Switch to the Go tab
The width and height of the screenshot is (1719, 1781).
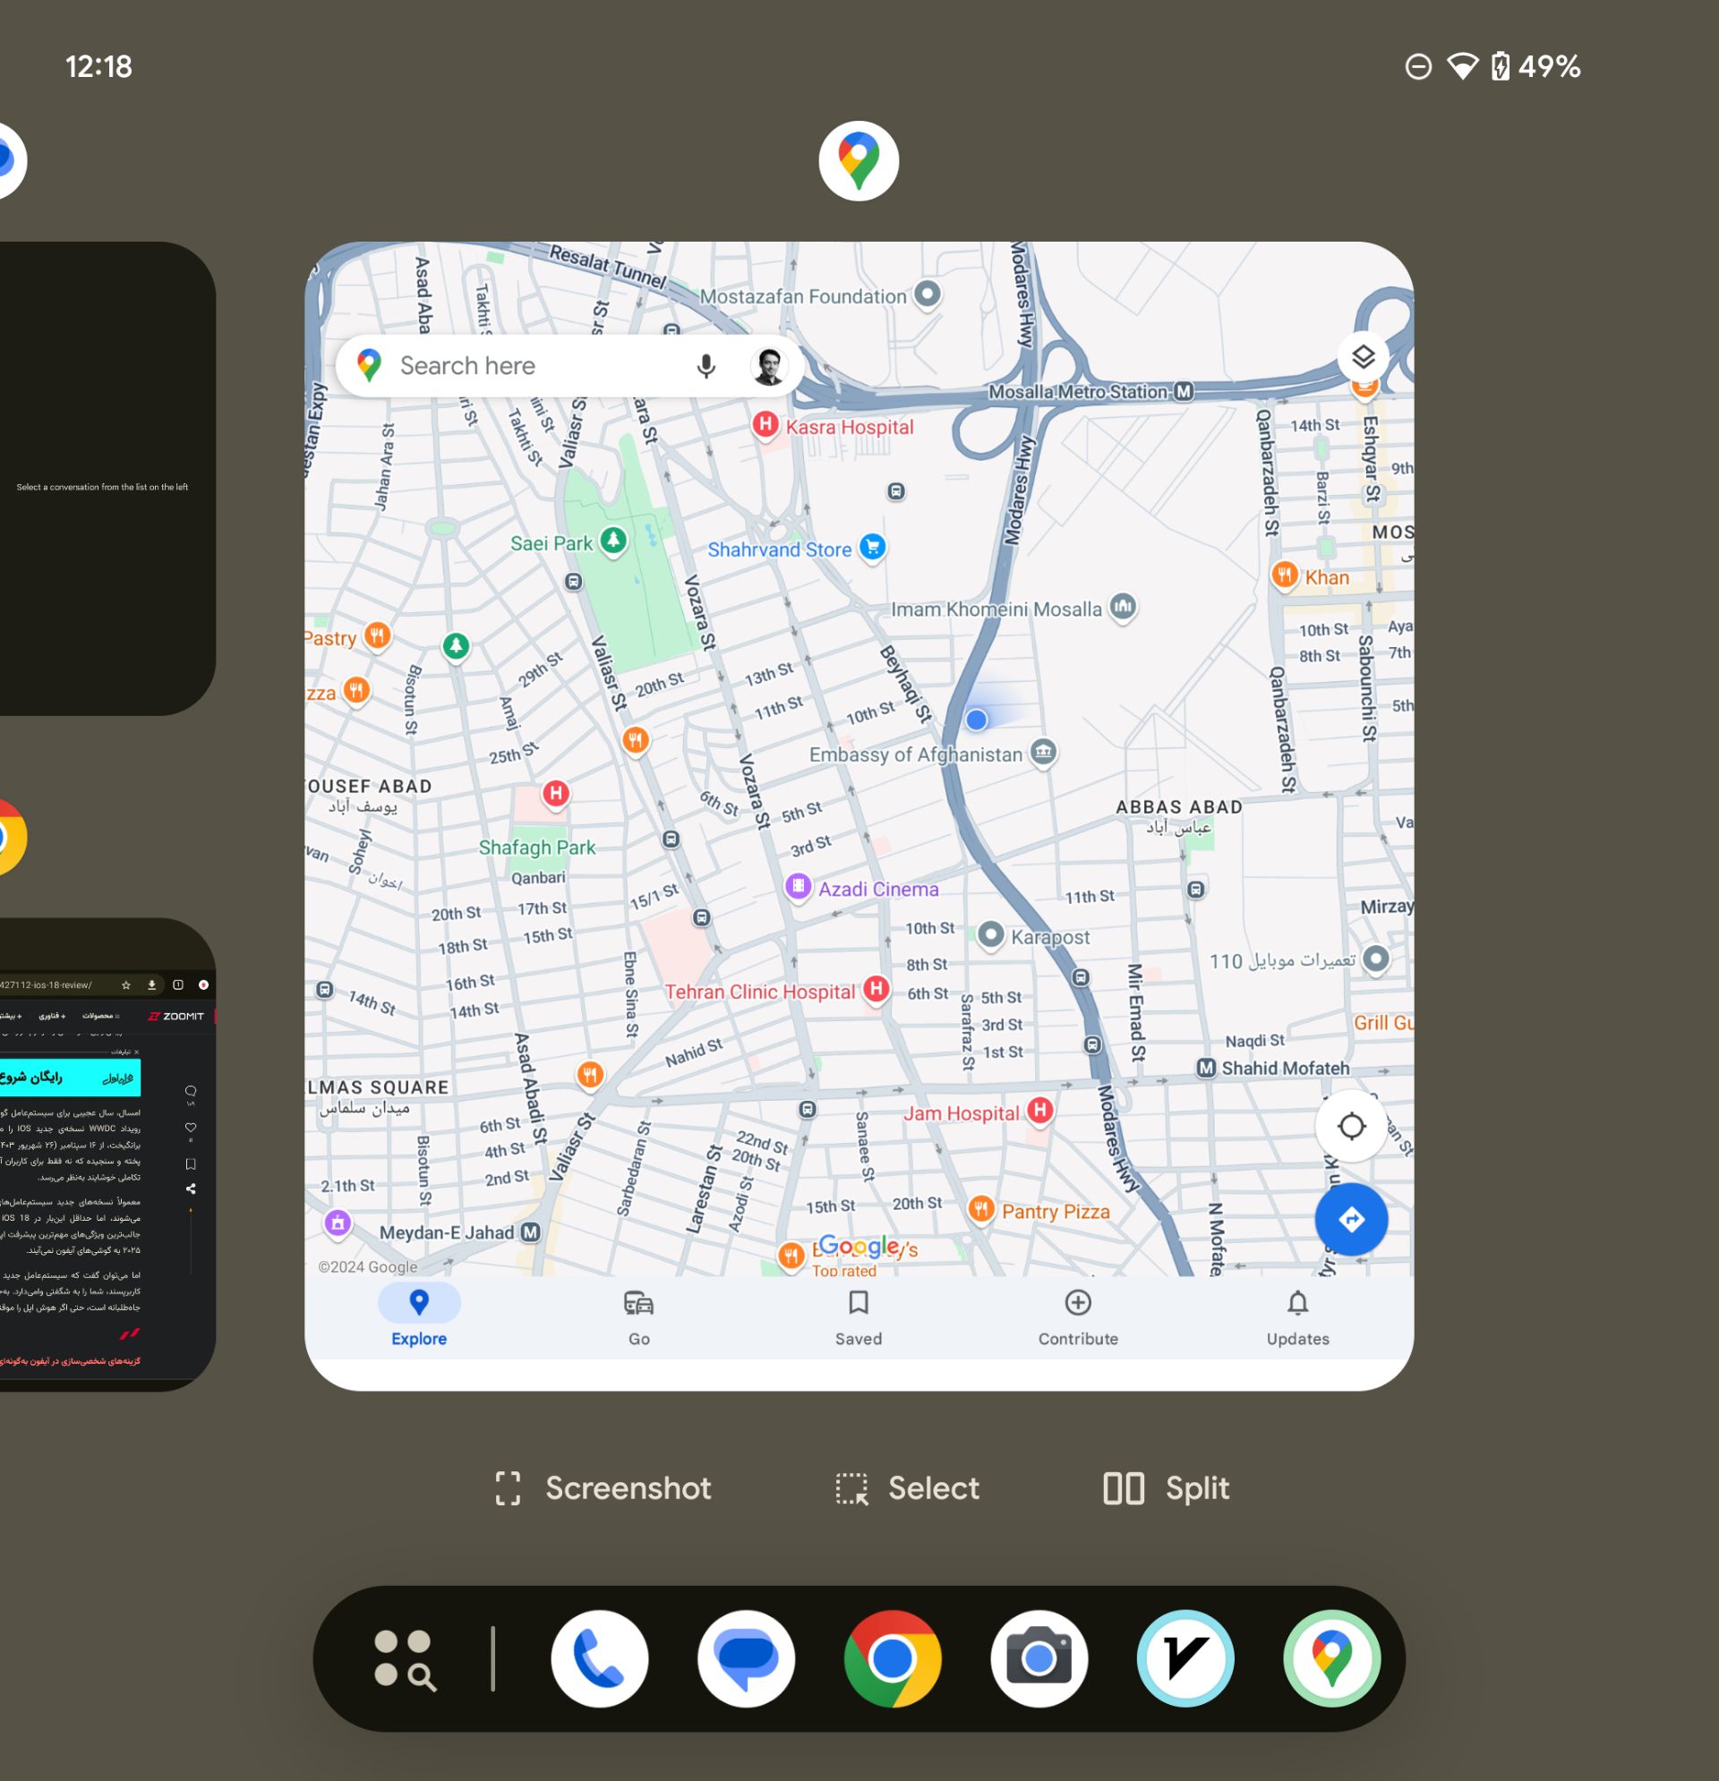[x=638, y=1317]
